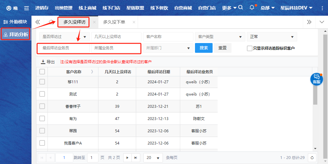Viewport: 328px width, 164px height.
Task: Click the 最后拜访业务员 input field
Action: tap(64, 48)
